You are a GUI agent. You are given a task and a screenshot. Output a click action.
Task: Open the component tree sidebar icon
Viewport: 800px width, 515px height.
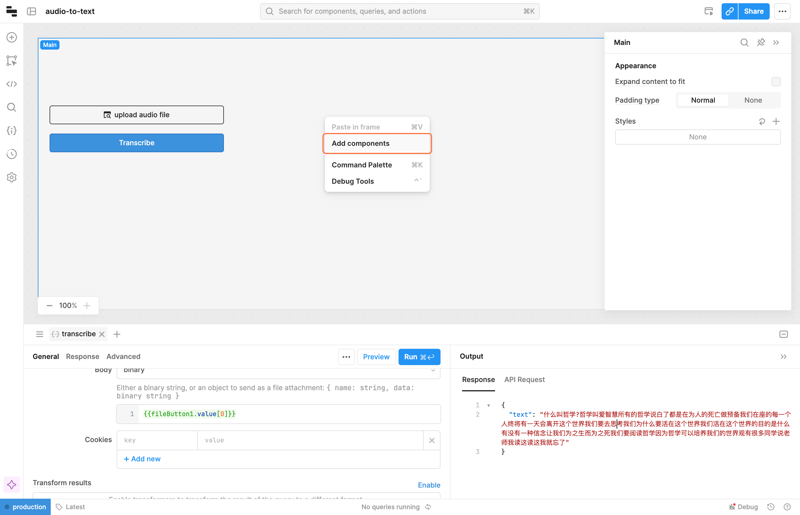[12, 61]
